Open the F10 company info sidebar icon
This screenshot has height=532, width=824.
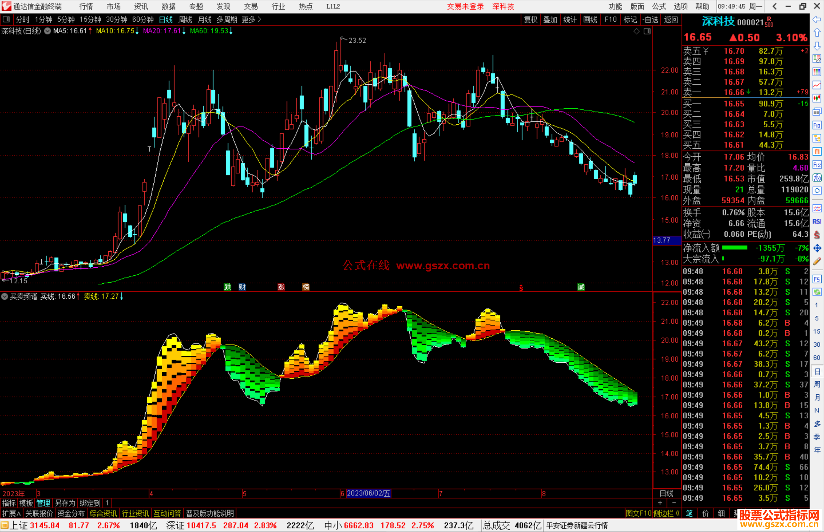coord(817,125)
